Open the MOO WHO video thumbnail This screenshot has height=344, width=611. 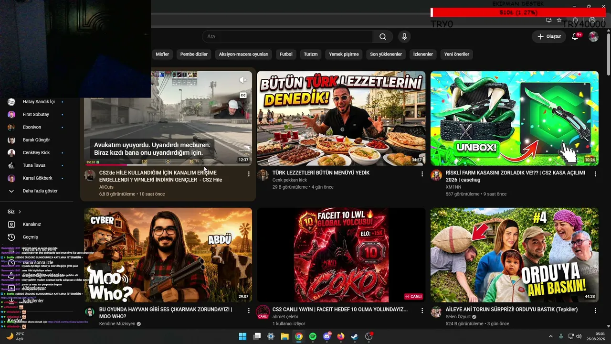tap(168, 255)
